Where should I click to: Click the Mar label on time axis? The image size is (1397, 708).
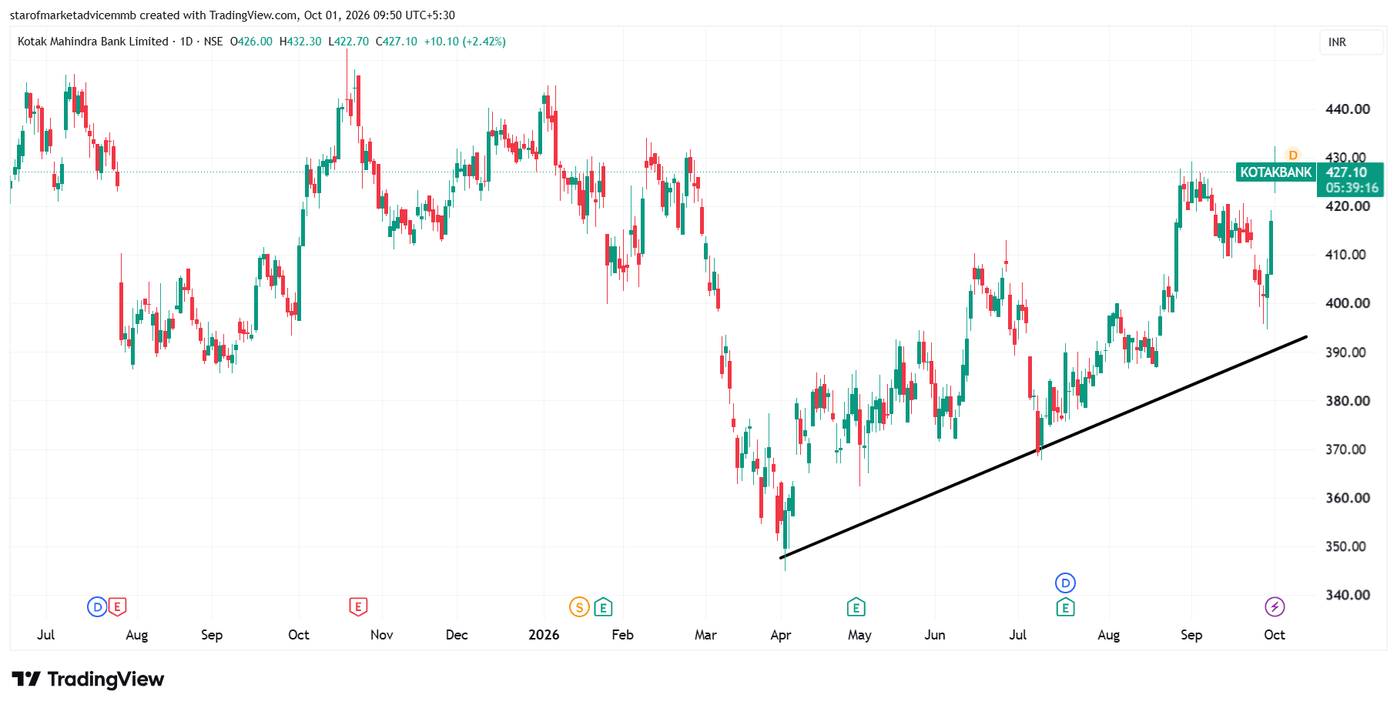(x=705, y=635)
